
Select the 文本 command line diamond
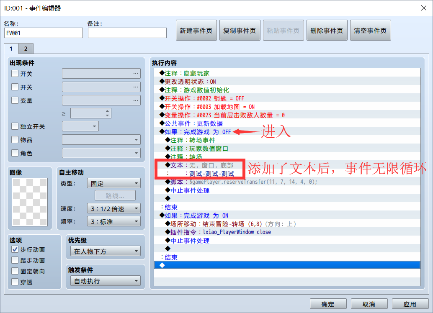click(168, 165)
